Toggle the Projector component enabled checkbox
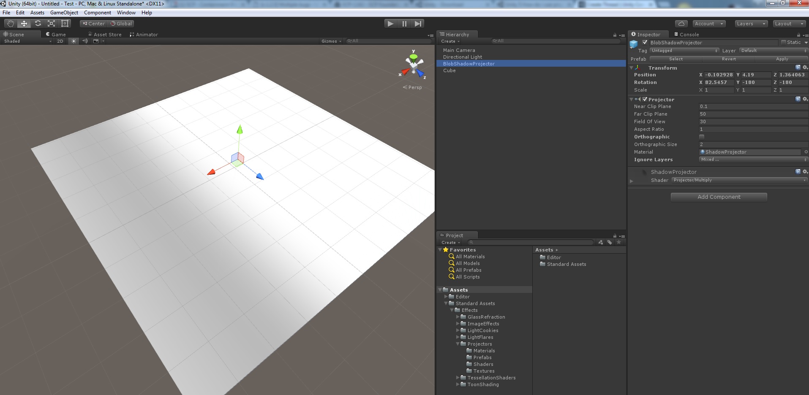 click(x=645, y=99)
